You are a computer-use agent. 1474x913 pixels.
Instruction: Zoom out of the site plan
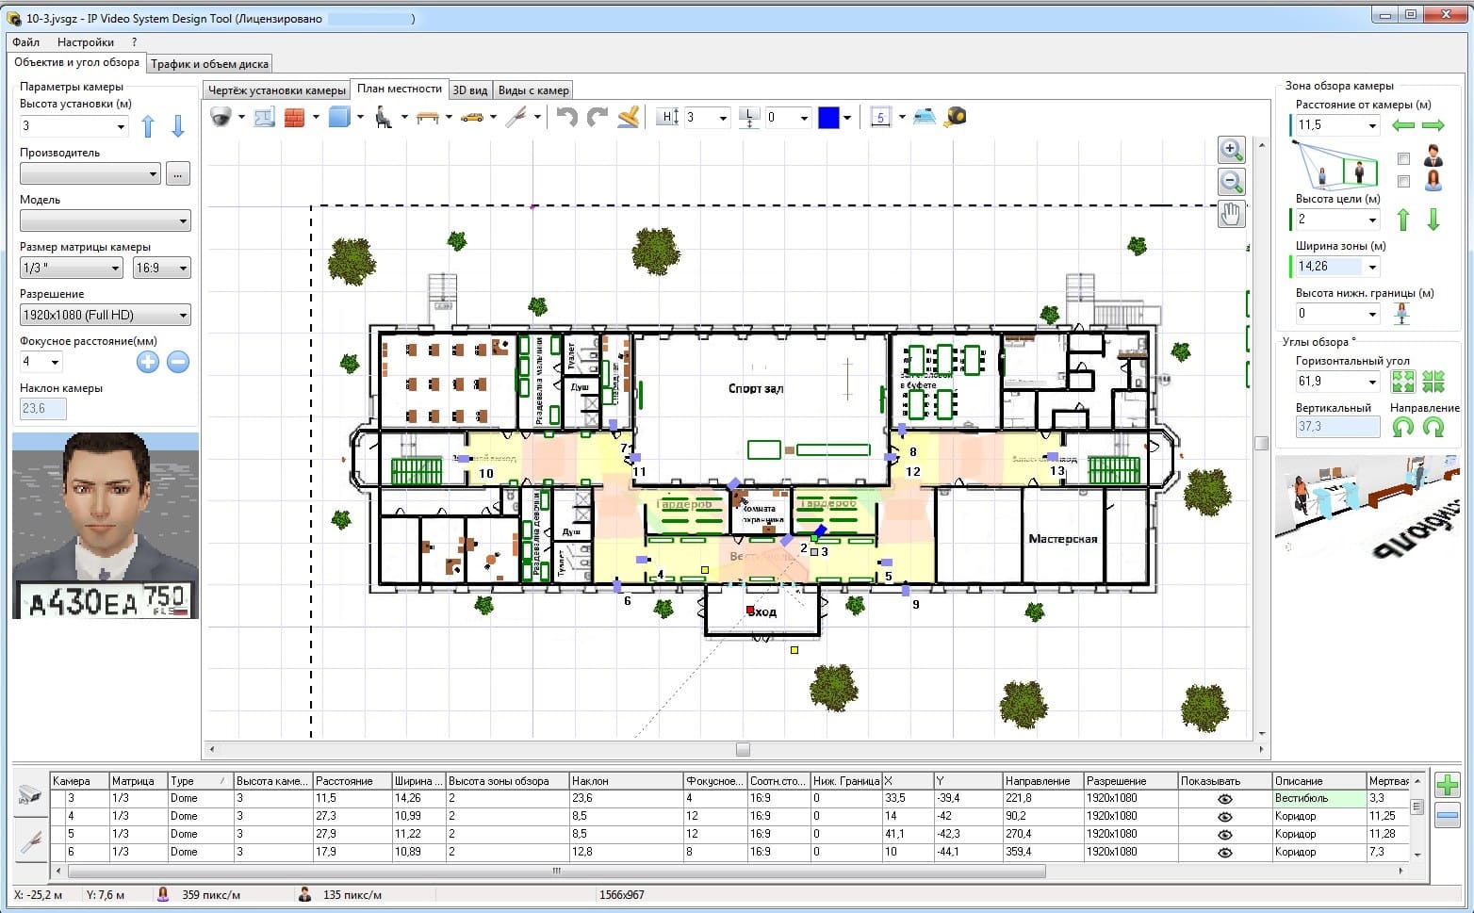coord(1231,181)
